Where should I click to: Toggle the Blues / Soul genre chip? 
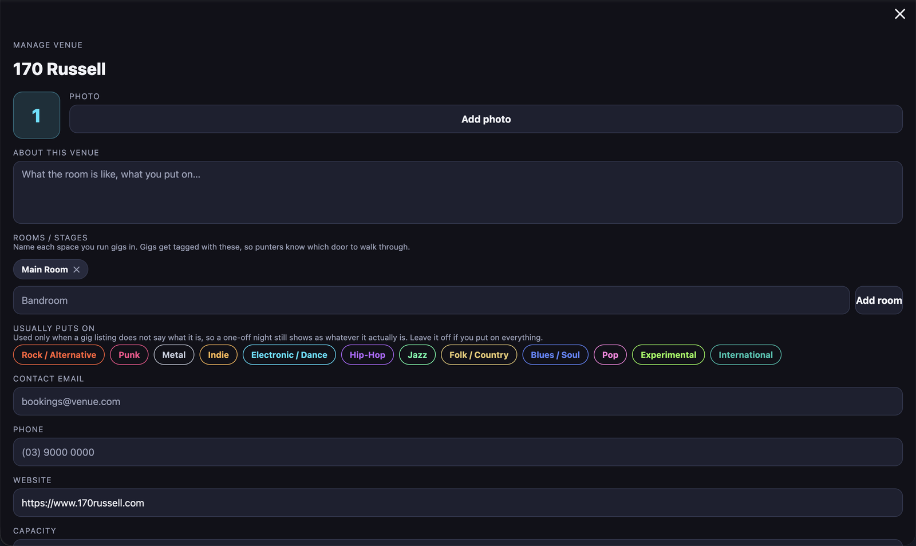point(555,355)
